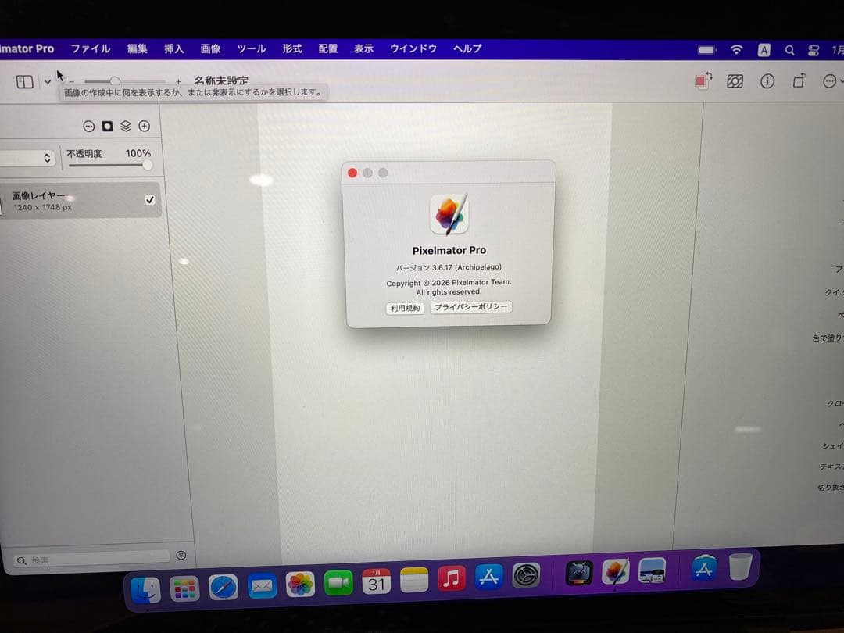The width and height of the screenshot is (844, 633).
Task: Open the color adjustments icon in the top toolbar
Action: pyautogui.click(x=735, y=81)
